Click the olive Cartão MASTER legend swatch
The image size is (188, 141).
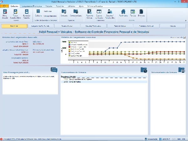[x=69, y=56]
